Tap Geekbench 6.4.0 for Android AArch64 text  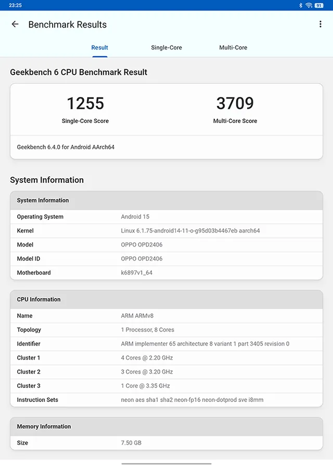point(66,147)
